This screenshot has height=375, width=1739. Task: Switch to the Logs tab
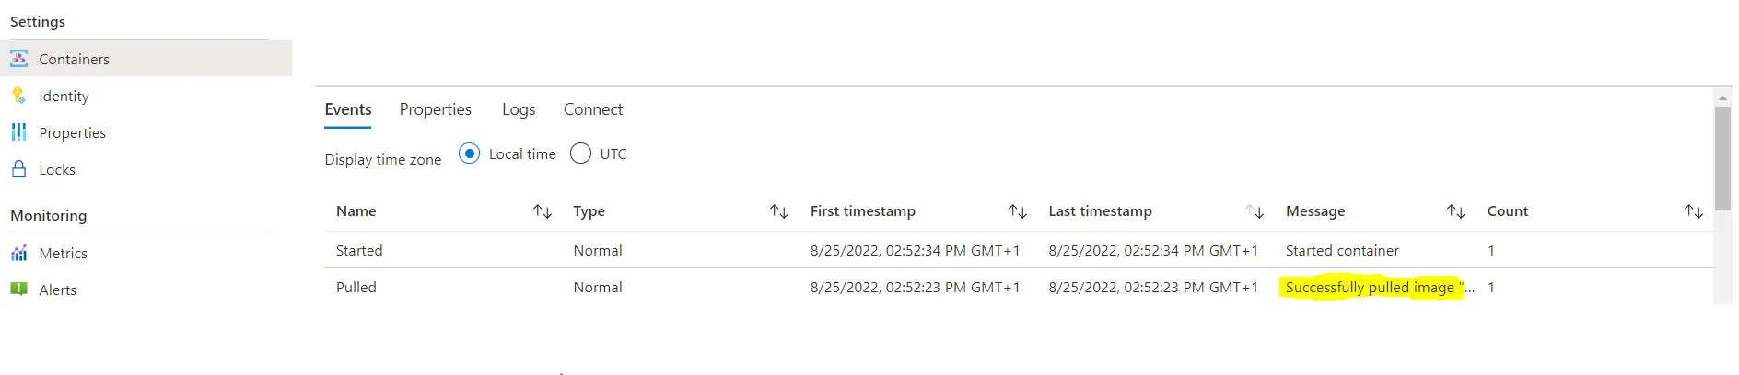tap(519, 109)
